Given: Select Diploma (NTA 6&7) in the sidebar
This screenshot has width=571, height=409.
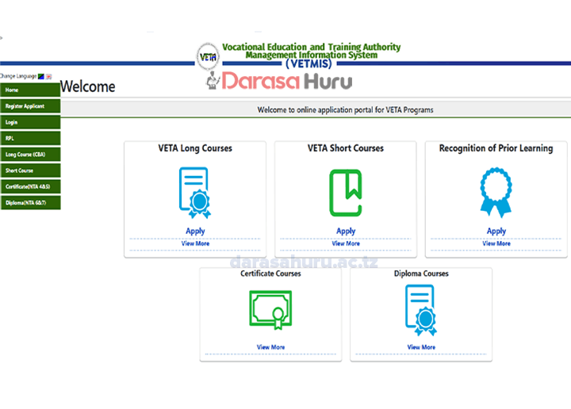Looking at the screenshot, I should pos(30,203).
